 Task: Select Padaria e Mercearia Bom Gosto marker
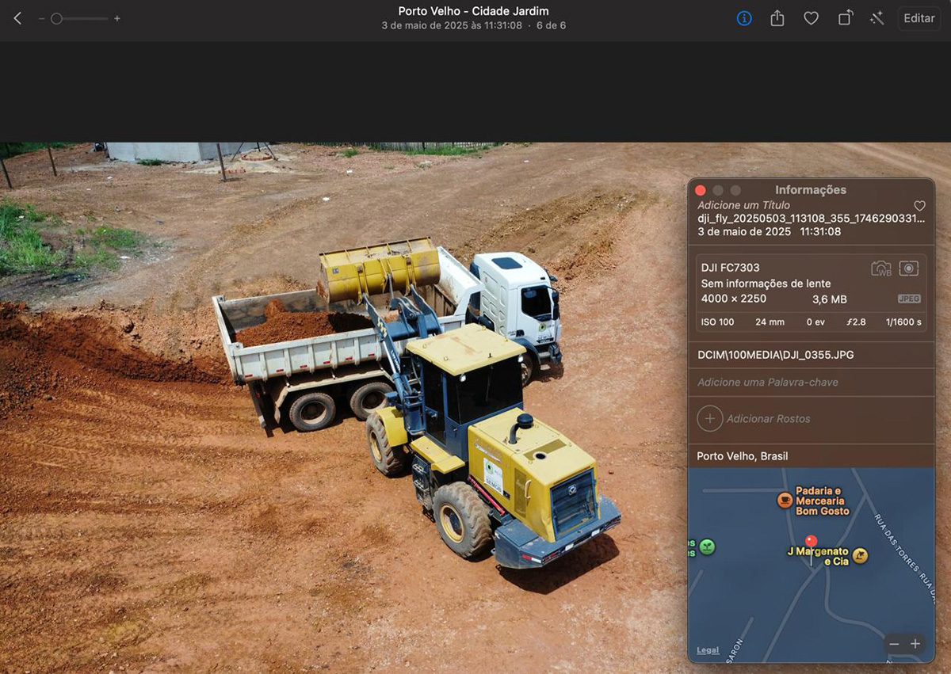click(x=785, y=500)
